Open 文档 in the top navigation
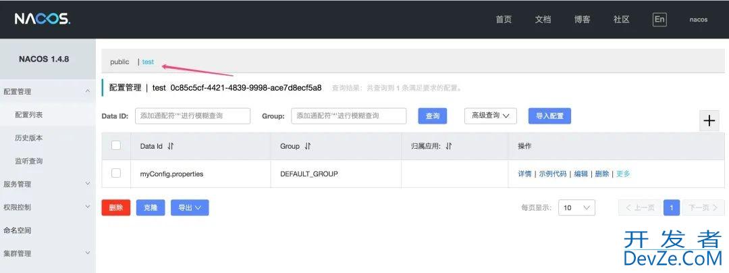The image size is (729, 273). click(543, 20)
